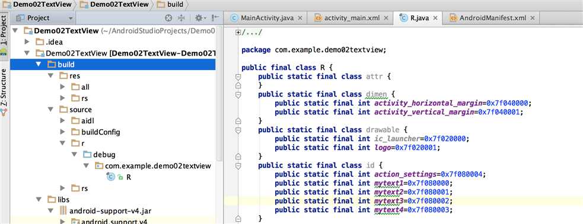Click the XML file icon on AndroidManifest.xml tab

pyautogui.click(x=453, y=18)
